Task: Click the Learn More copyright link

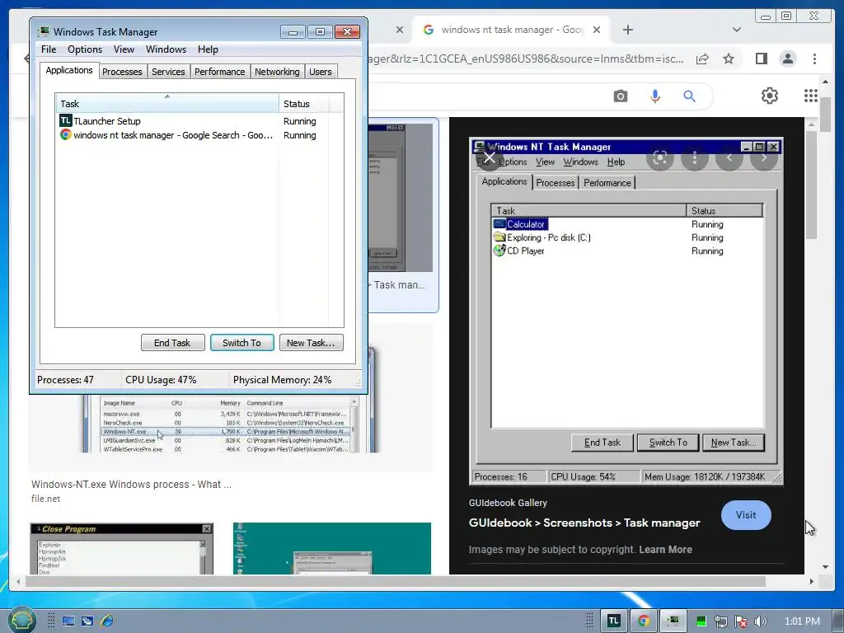Action: 665,550
